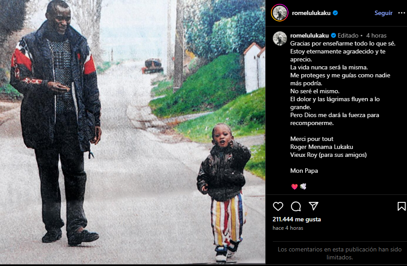Screen dimensions: 407x266
Task: Click the romelulukaku username in header
Action: point(311,13)
